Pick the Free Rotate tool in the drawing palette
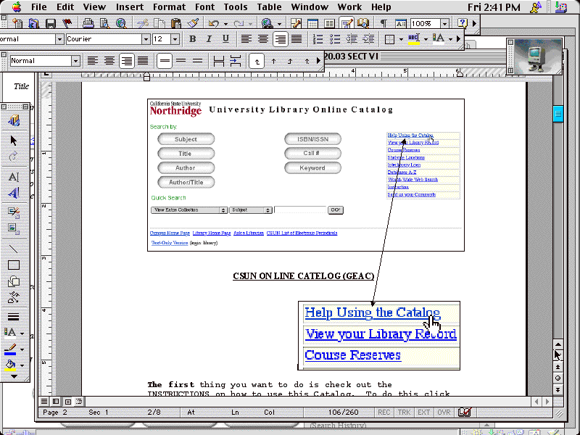This screenshot has height=435, width=580. click(x=14, y=157)
